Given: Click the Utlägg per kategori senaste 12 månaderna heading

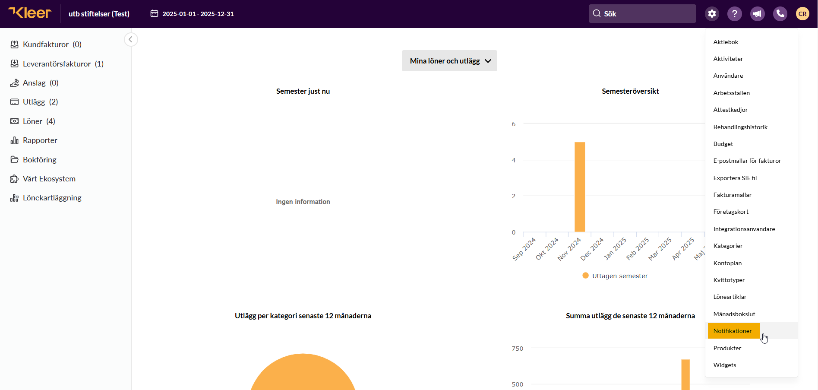Looking at the screenshot, I should [x=303, y=316].
